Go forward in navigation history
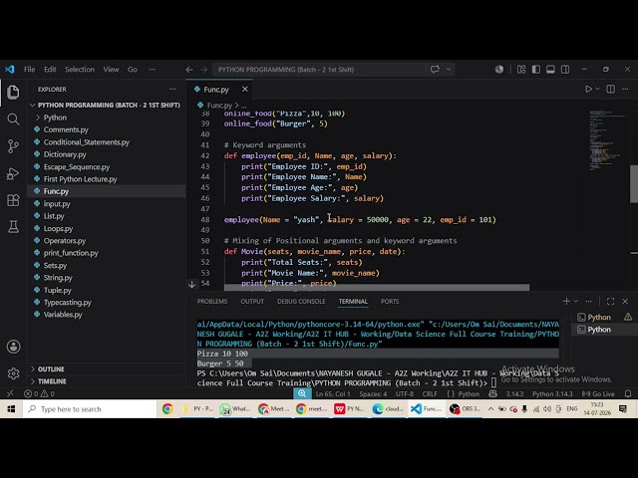 pyautogui.click(x=203, y=70)
